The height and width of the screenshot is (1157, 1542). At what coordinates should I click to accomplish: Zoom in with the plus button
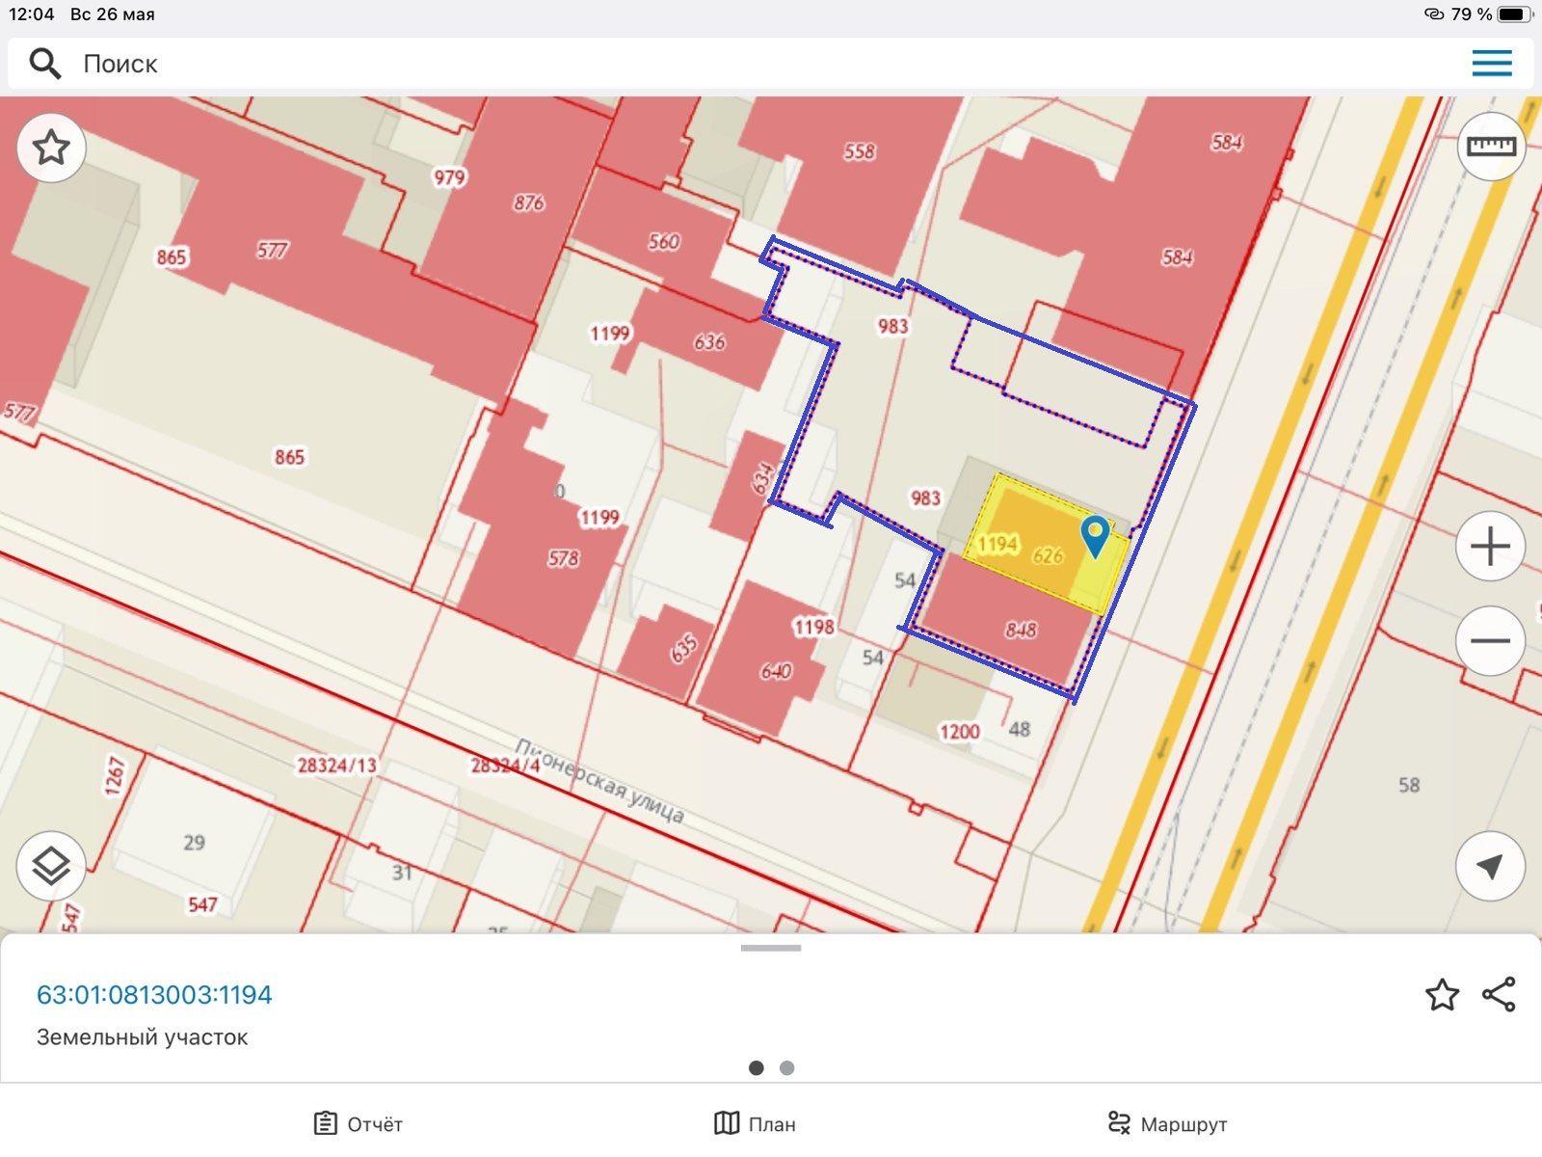coord(1490,547)
